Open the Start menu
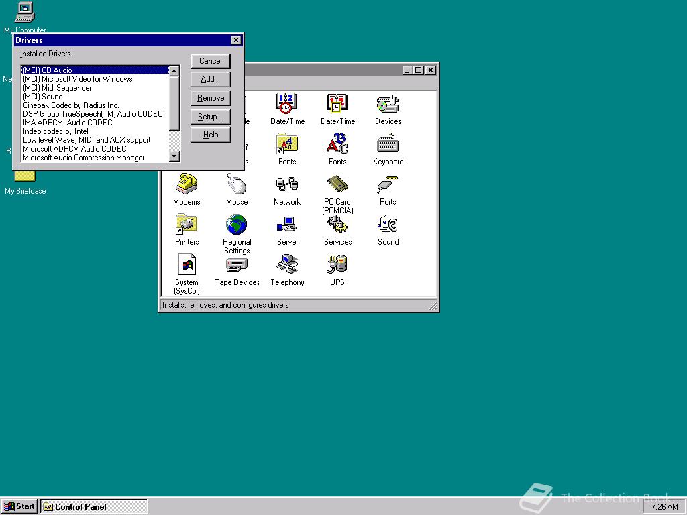This screenshot has height=515, width=687. pyautogui.click(x=19, y=507)
